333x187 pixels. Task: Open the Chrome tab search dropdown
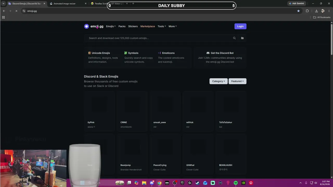point(3,3)
